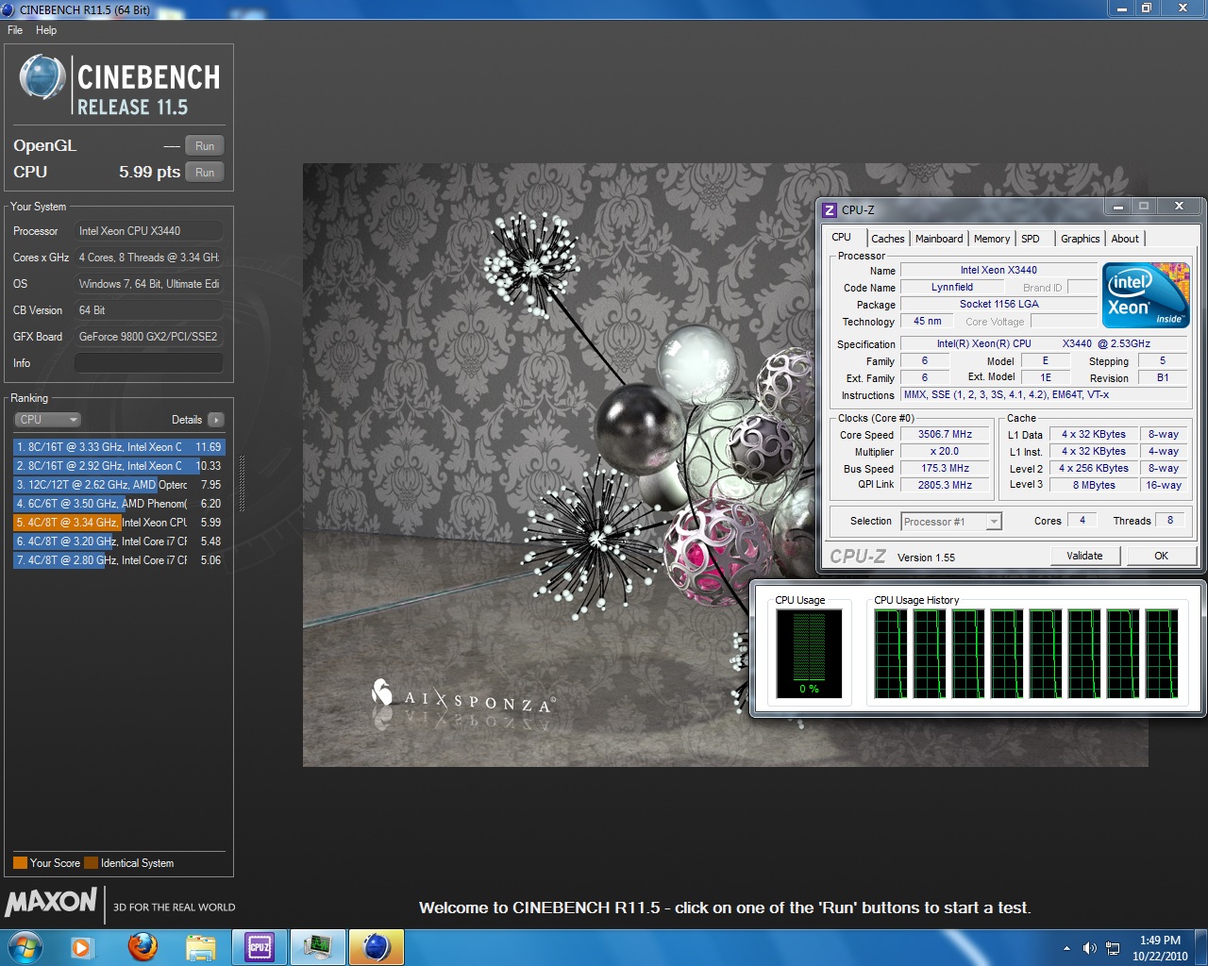Select highlighted ranking row 4C/8T @ 3.34 GHz

coord(119,523)
